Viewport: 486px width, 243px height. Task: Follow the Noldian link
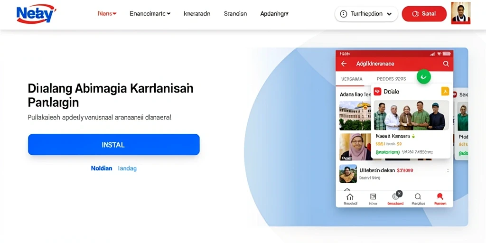(102, 168)
